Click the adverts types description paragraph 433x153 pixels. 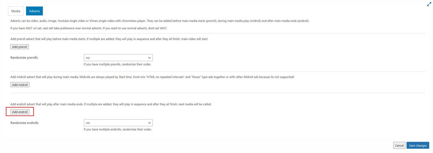160,21
